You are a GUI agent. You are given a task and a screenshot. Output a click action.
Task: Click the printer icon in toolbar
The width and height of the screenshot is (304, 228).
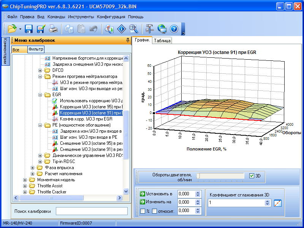click(53, 28)
